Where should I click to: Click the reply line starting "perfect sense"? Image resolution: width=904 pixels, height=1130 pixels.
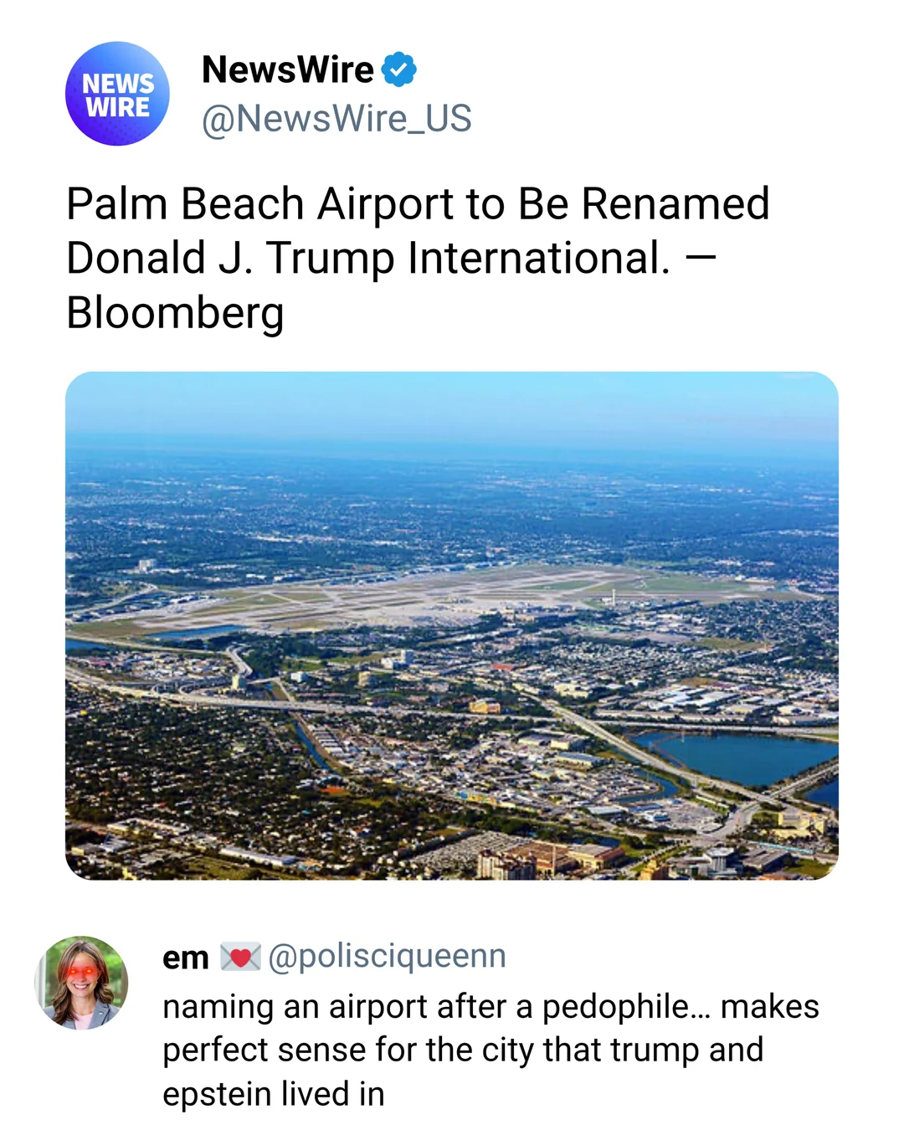click(x=462, y=1050)
